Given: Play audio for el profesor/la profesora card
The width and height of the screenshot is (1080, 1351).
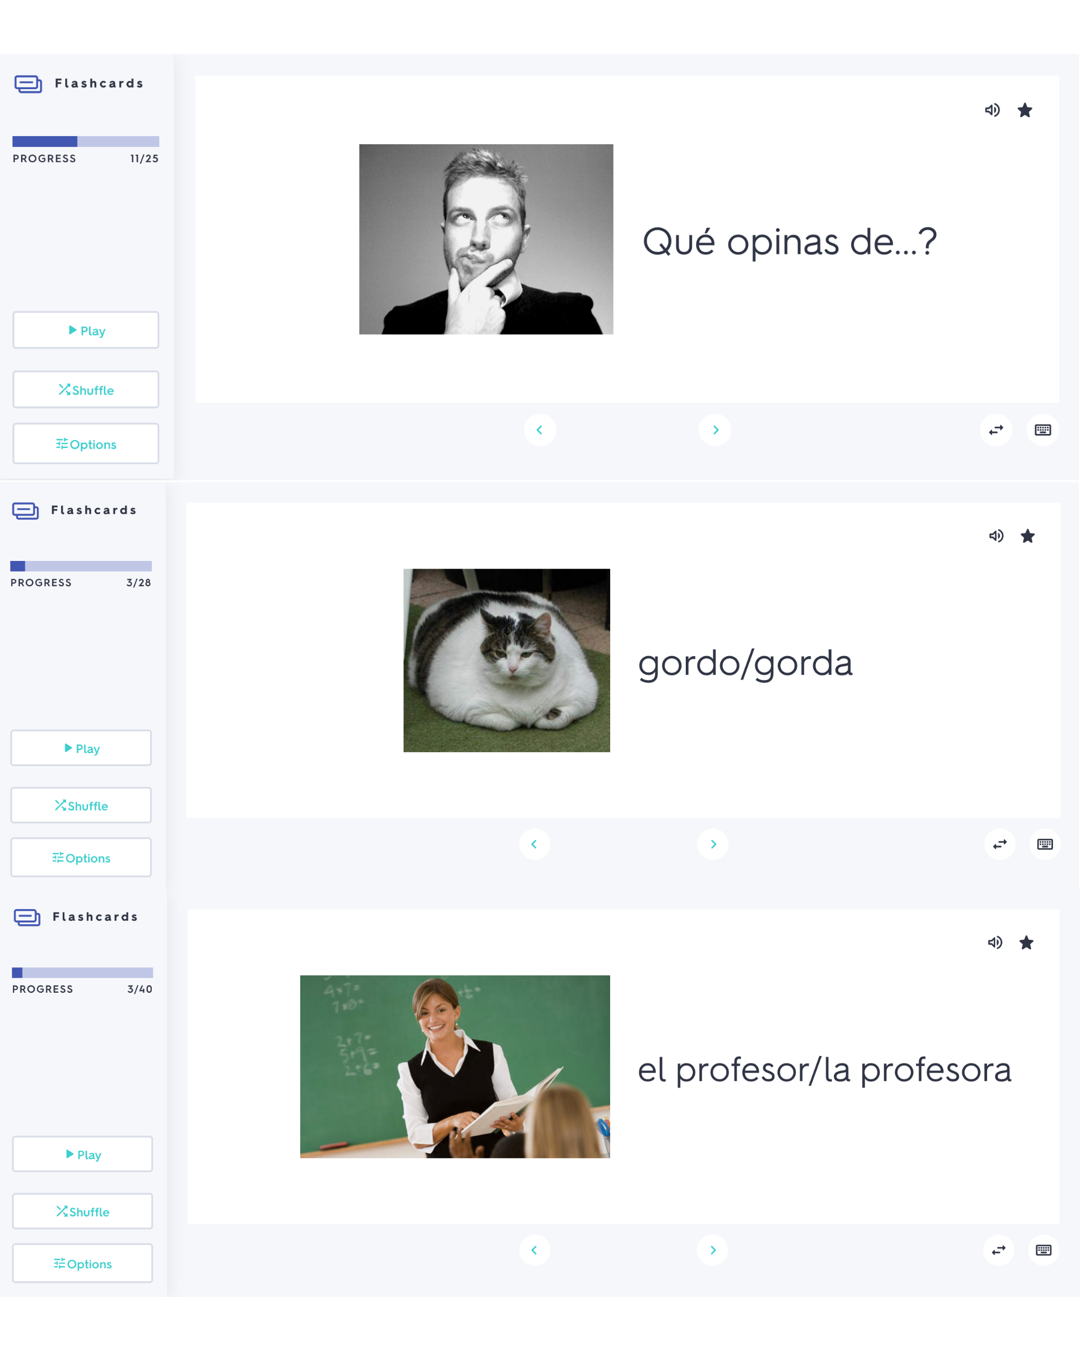Looking at the screenshot, I should coord(995,942).
